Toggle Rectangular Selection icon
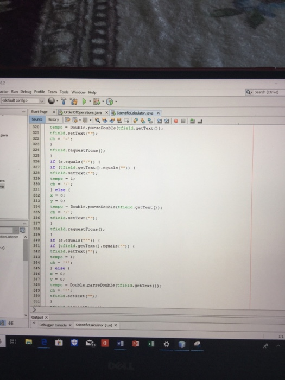Viewport: 285px width, 380px height. coord(126,120)
